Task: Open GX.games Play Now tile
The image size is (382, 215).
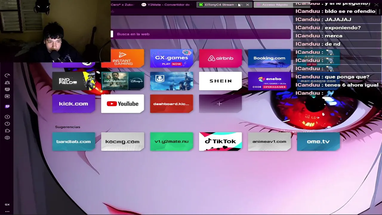Action: [x=171, y=58]
